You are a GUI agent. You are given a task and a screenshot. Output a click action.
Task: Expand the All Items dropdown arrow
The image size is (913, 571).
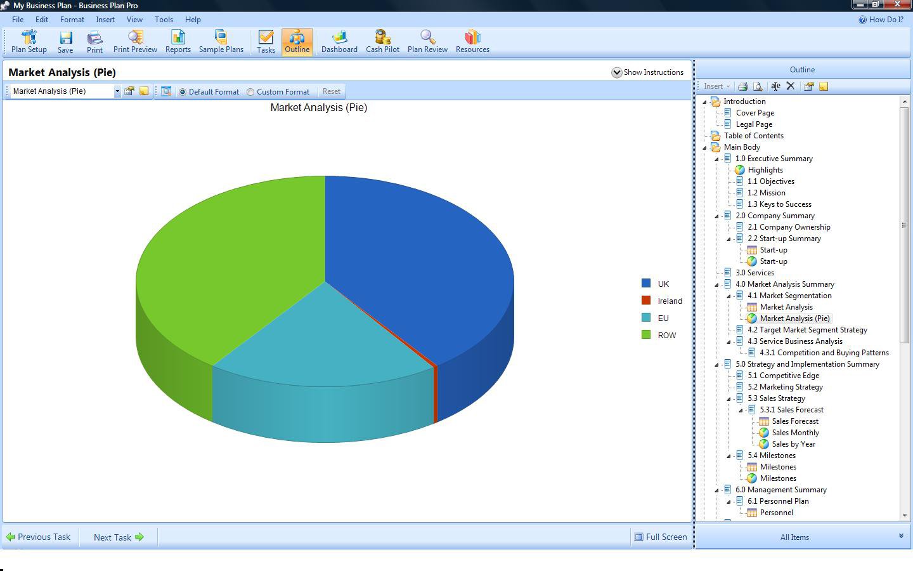coord(901,537)
